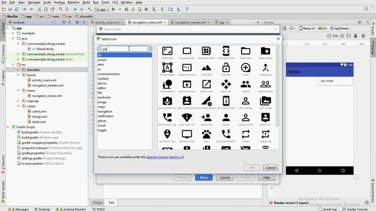
Task: Select the open in new icon
Action: tap(206, 84)
